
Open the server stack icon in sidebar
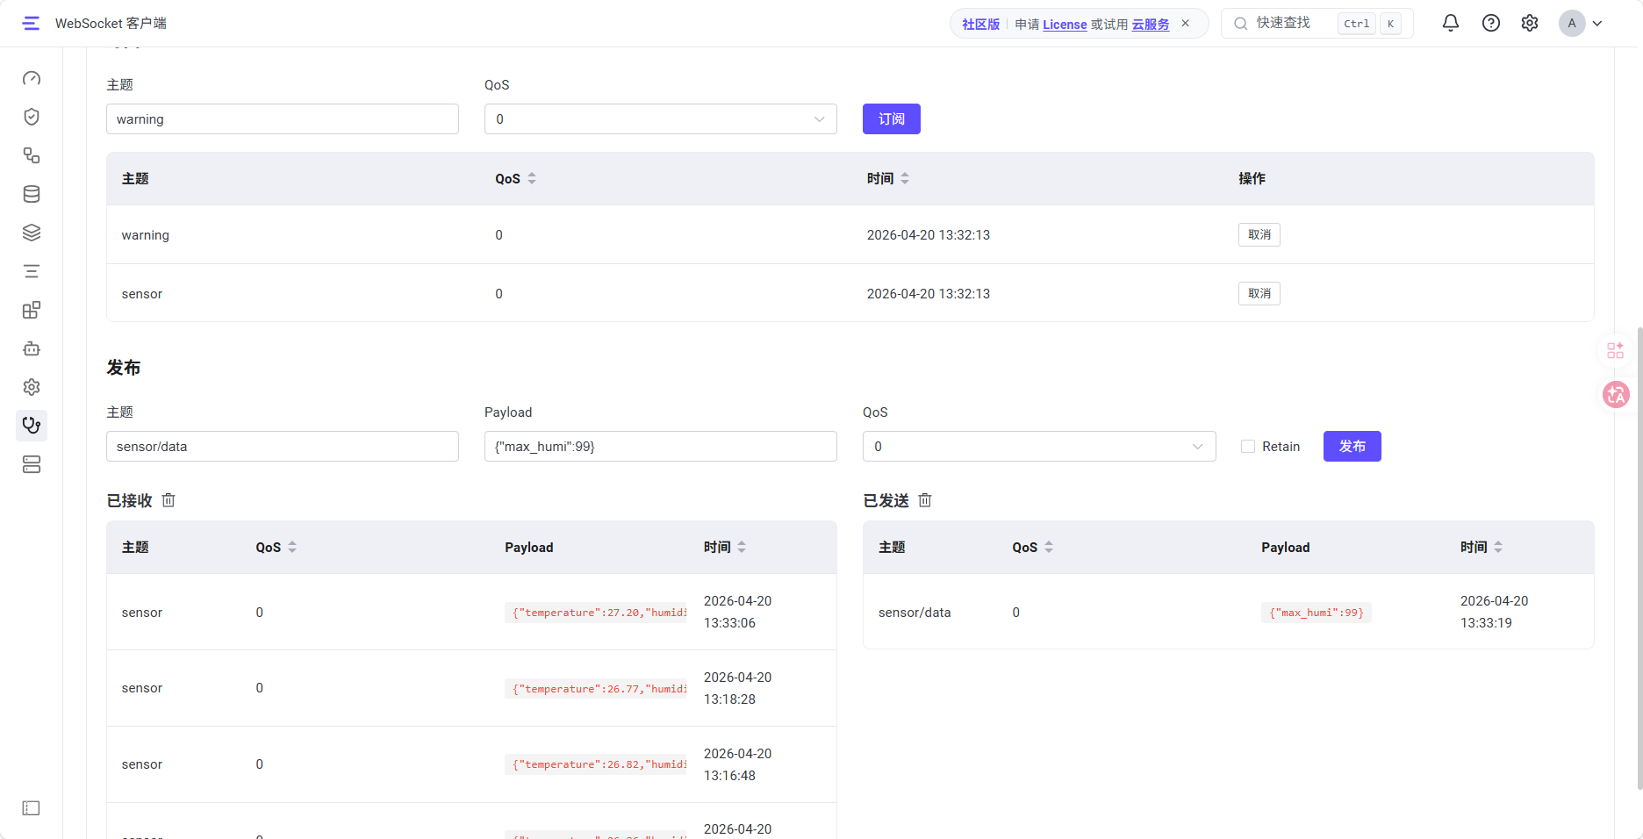point(32,464)
